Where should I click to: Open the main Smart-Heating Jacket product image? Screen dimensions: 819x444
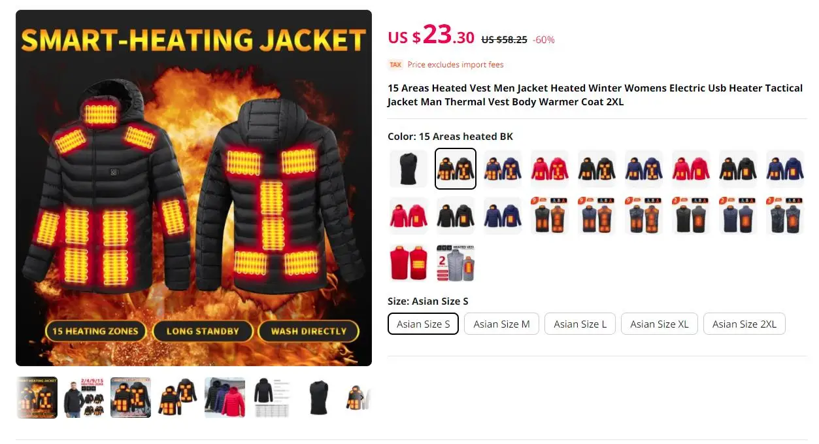pos(193,188)
